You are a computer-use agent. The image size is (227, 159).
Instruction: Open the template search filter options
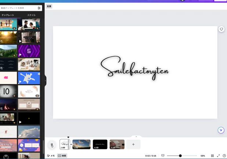click(39, 8)
